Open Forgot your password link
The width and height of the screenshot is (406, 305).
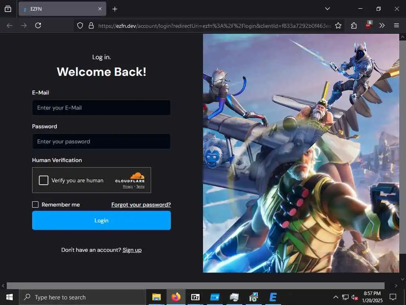click(x=141, y=205)
